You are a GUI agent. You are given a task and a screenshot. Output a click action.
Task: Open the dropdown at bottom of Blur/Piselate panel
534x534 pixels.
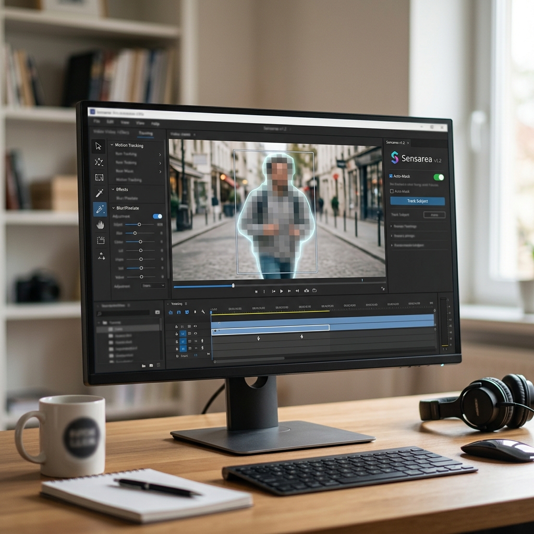click(153, 285)
